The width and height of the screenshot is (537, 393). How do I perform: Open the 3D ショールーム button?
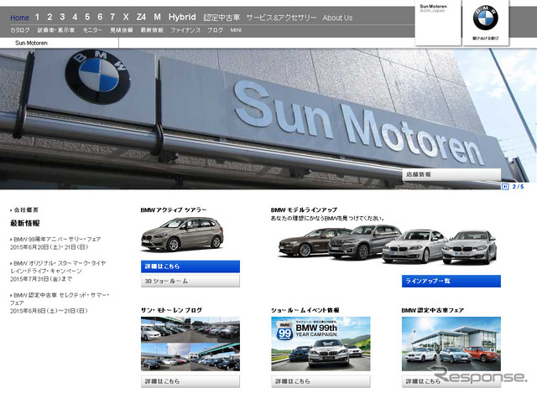(x=190, y=282)
